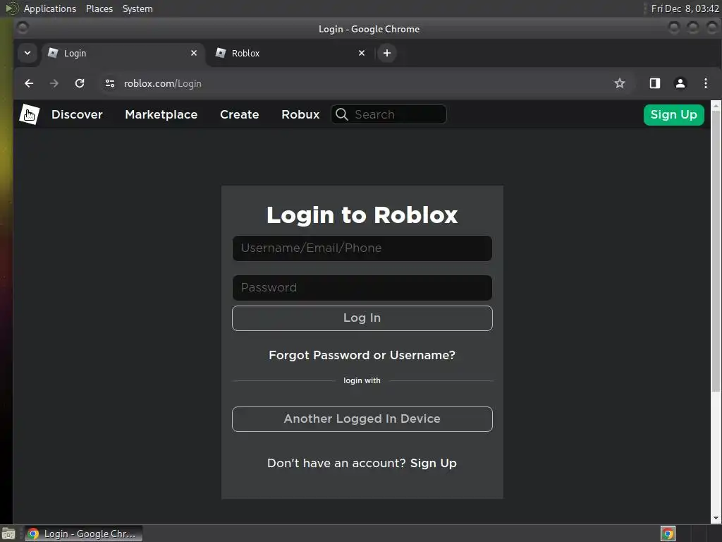722x542 pixels.
Task: Click the Login - Google Chrome taskbar item
Action: pos(83,534)
